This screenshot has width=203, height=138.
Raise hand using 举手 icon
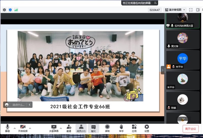point(121,128)
